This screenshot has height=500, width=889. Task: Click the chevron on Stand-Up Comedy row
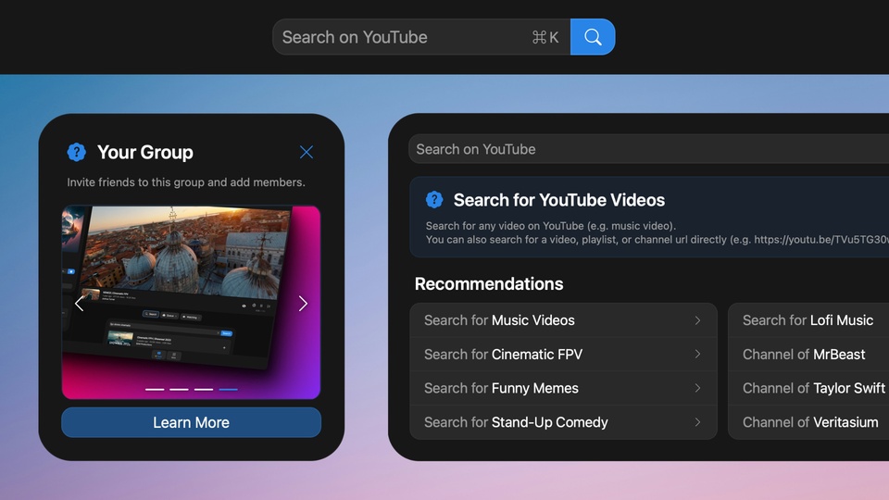[697, 422]
